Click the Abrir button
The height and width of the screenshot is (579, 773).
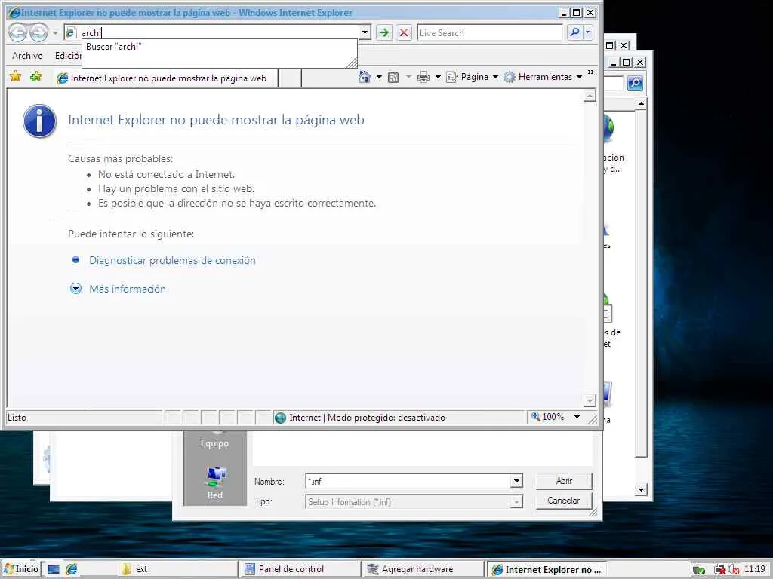(x=564, y=481)
